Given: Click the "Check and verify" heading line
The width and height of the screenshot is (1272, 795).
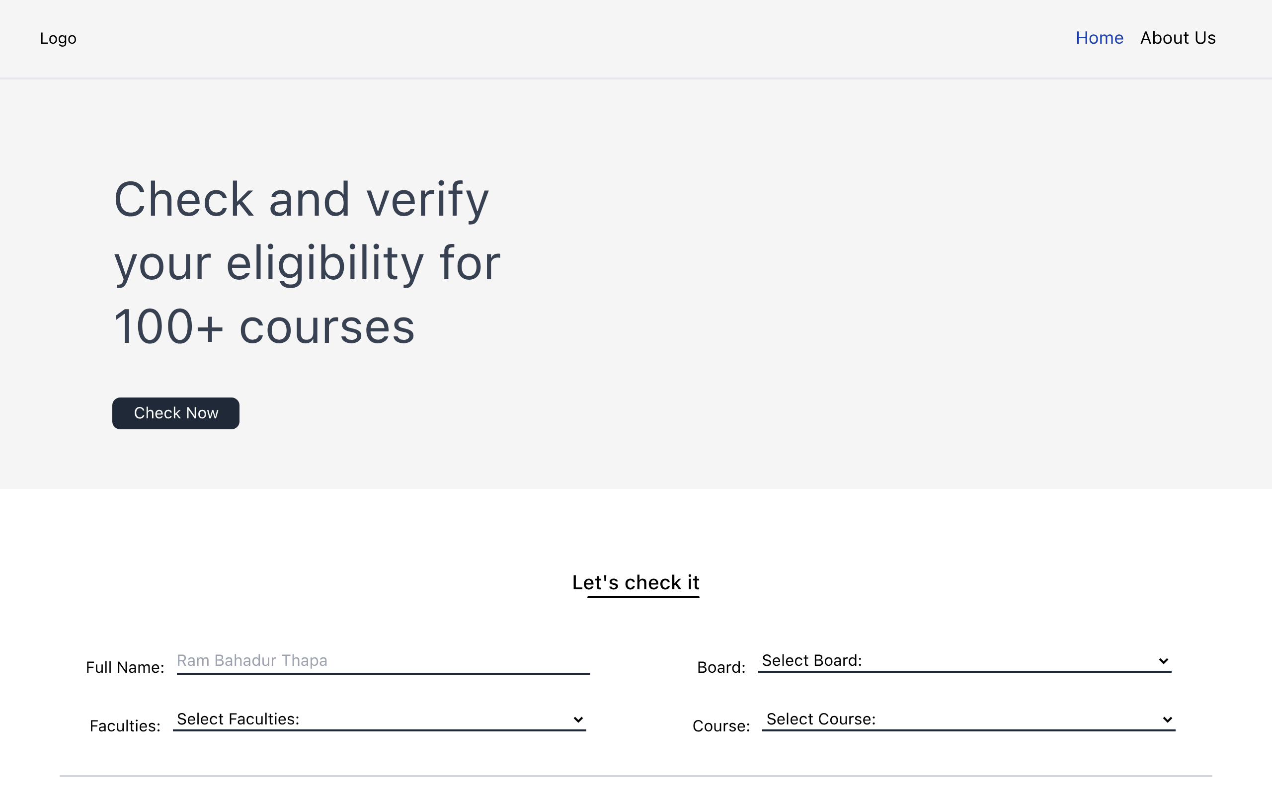Looking at the screenshot, I should (301, 200).
